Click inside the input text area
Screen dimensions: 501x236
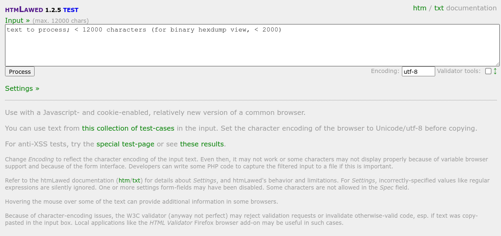pos(250,48)
